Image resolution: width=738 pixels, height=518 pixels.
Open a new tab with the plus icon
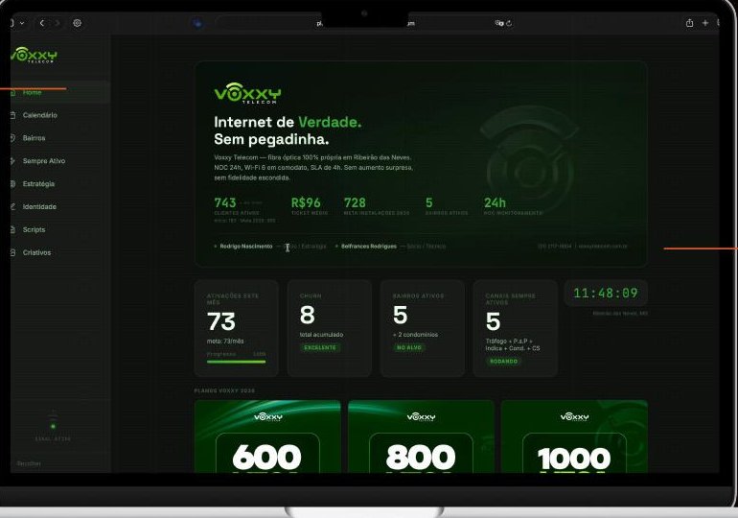point(705,23)
